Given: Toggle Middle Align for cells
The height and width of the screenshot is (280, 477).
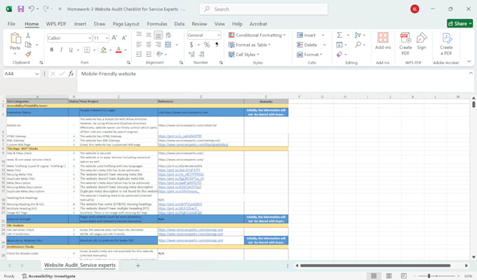Looking at the screenshot, I should pos(149,35).
